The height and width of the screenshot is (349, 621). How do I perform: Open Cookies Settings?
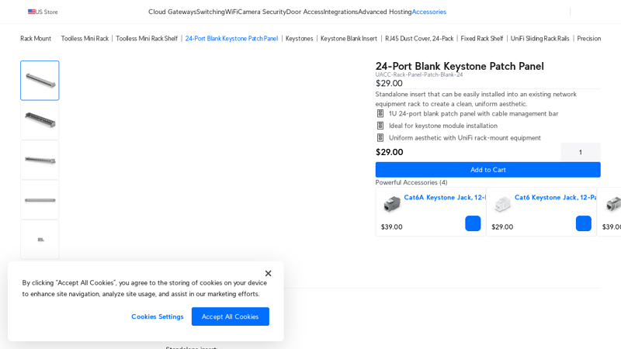tap(157, 316)
